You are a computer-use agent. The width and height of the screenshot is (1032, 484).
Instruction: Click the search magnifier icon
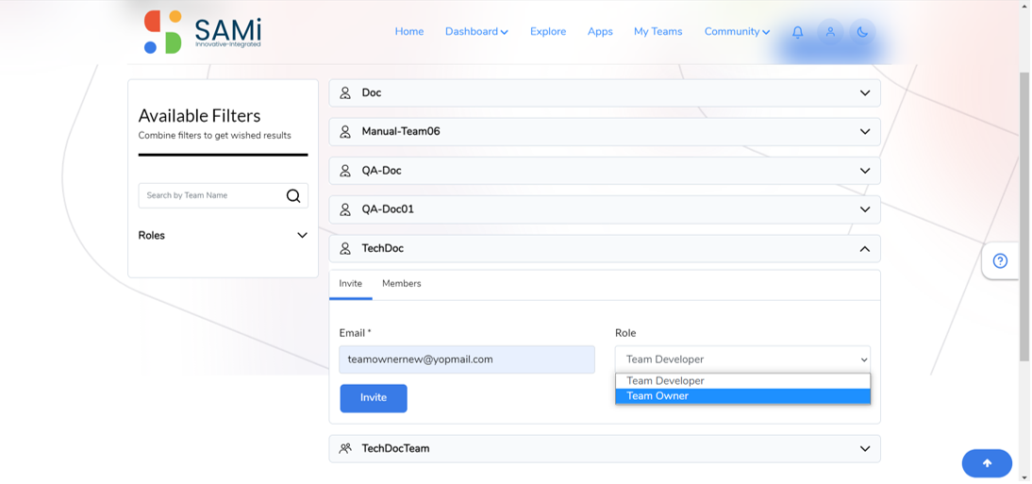point(293,195)
